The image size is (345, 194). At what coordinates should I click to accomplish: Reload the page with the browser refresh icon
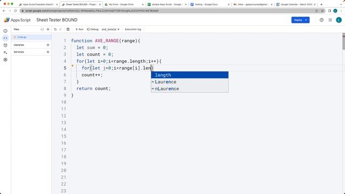click(x=16, y=11)
